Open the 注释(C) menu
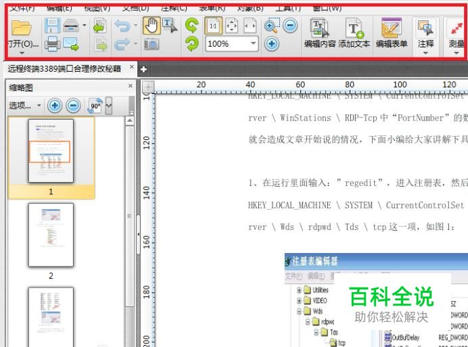Viewport: 468px width, 347px height. point(174,8)
